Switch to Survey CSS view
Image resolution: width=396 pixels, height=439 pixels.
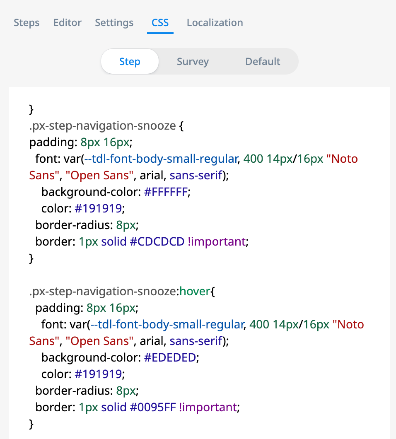coord(193,61)
